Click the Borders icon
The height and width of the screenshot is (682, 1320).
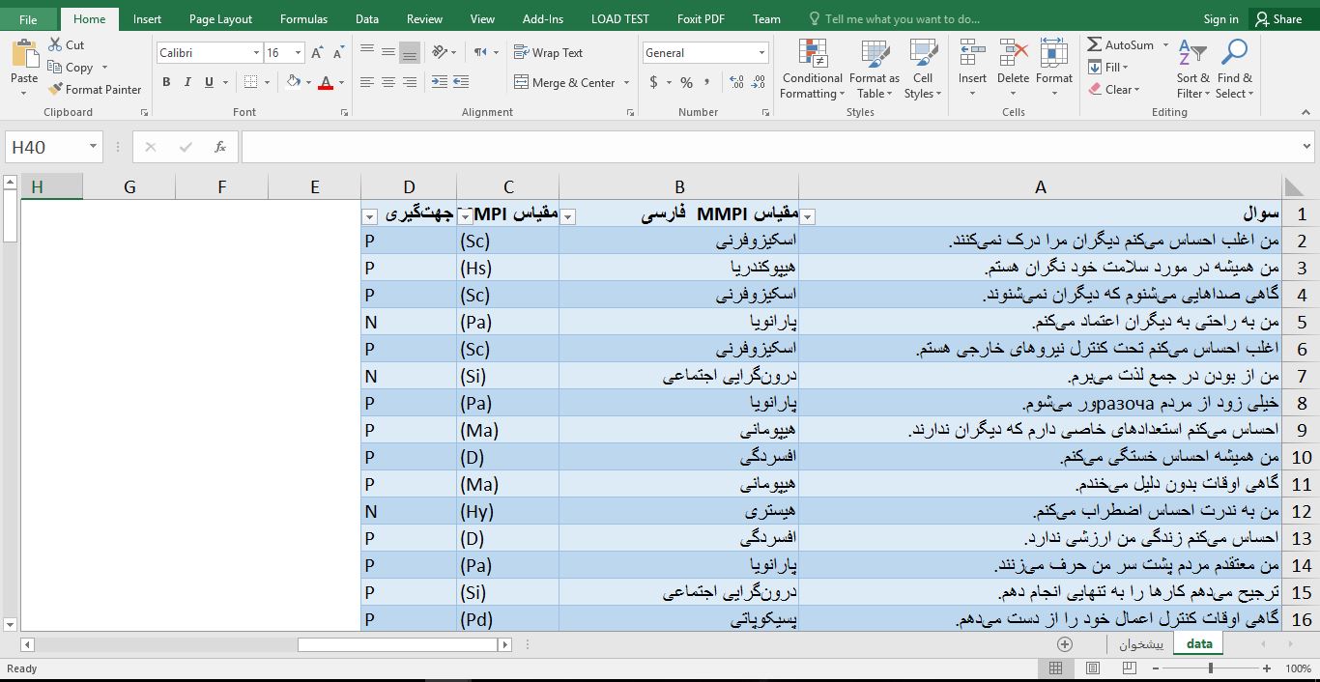point(251,82)
